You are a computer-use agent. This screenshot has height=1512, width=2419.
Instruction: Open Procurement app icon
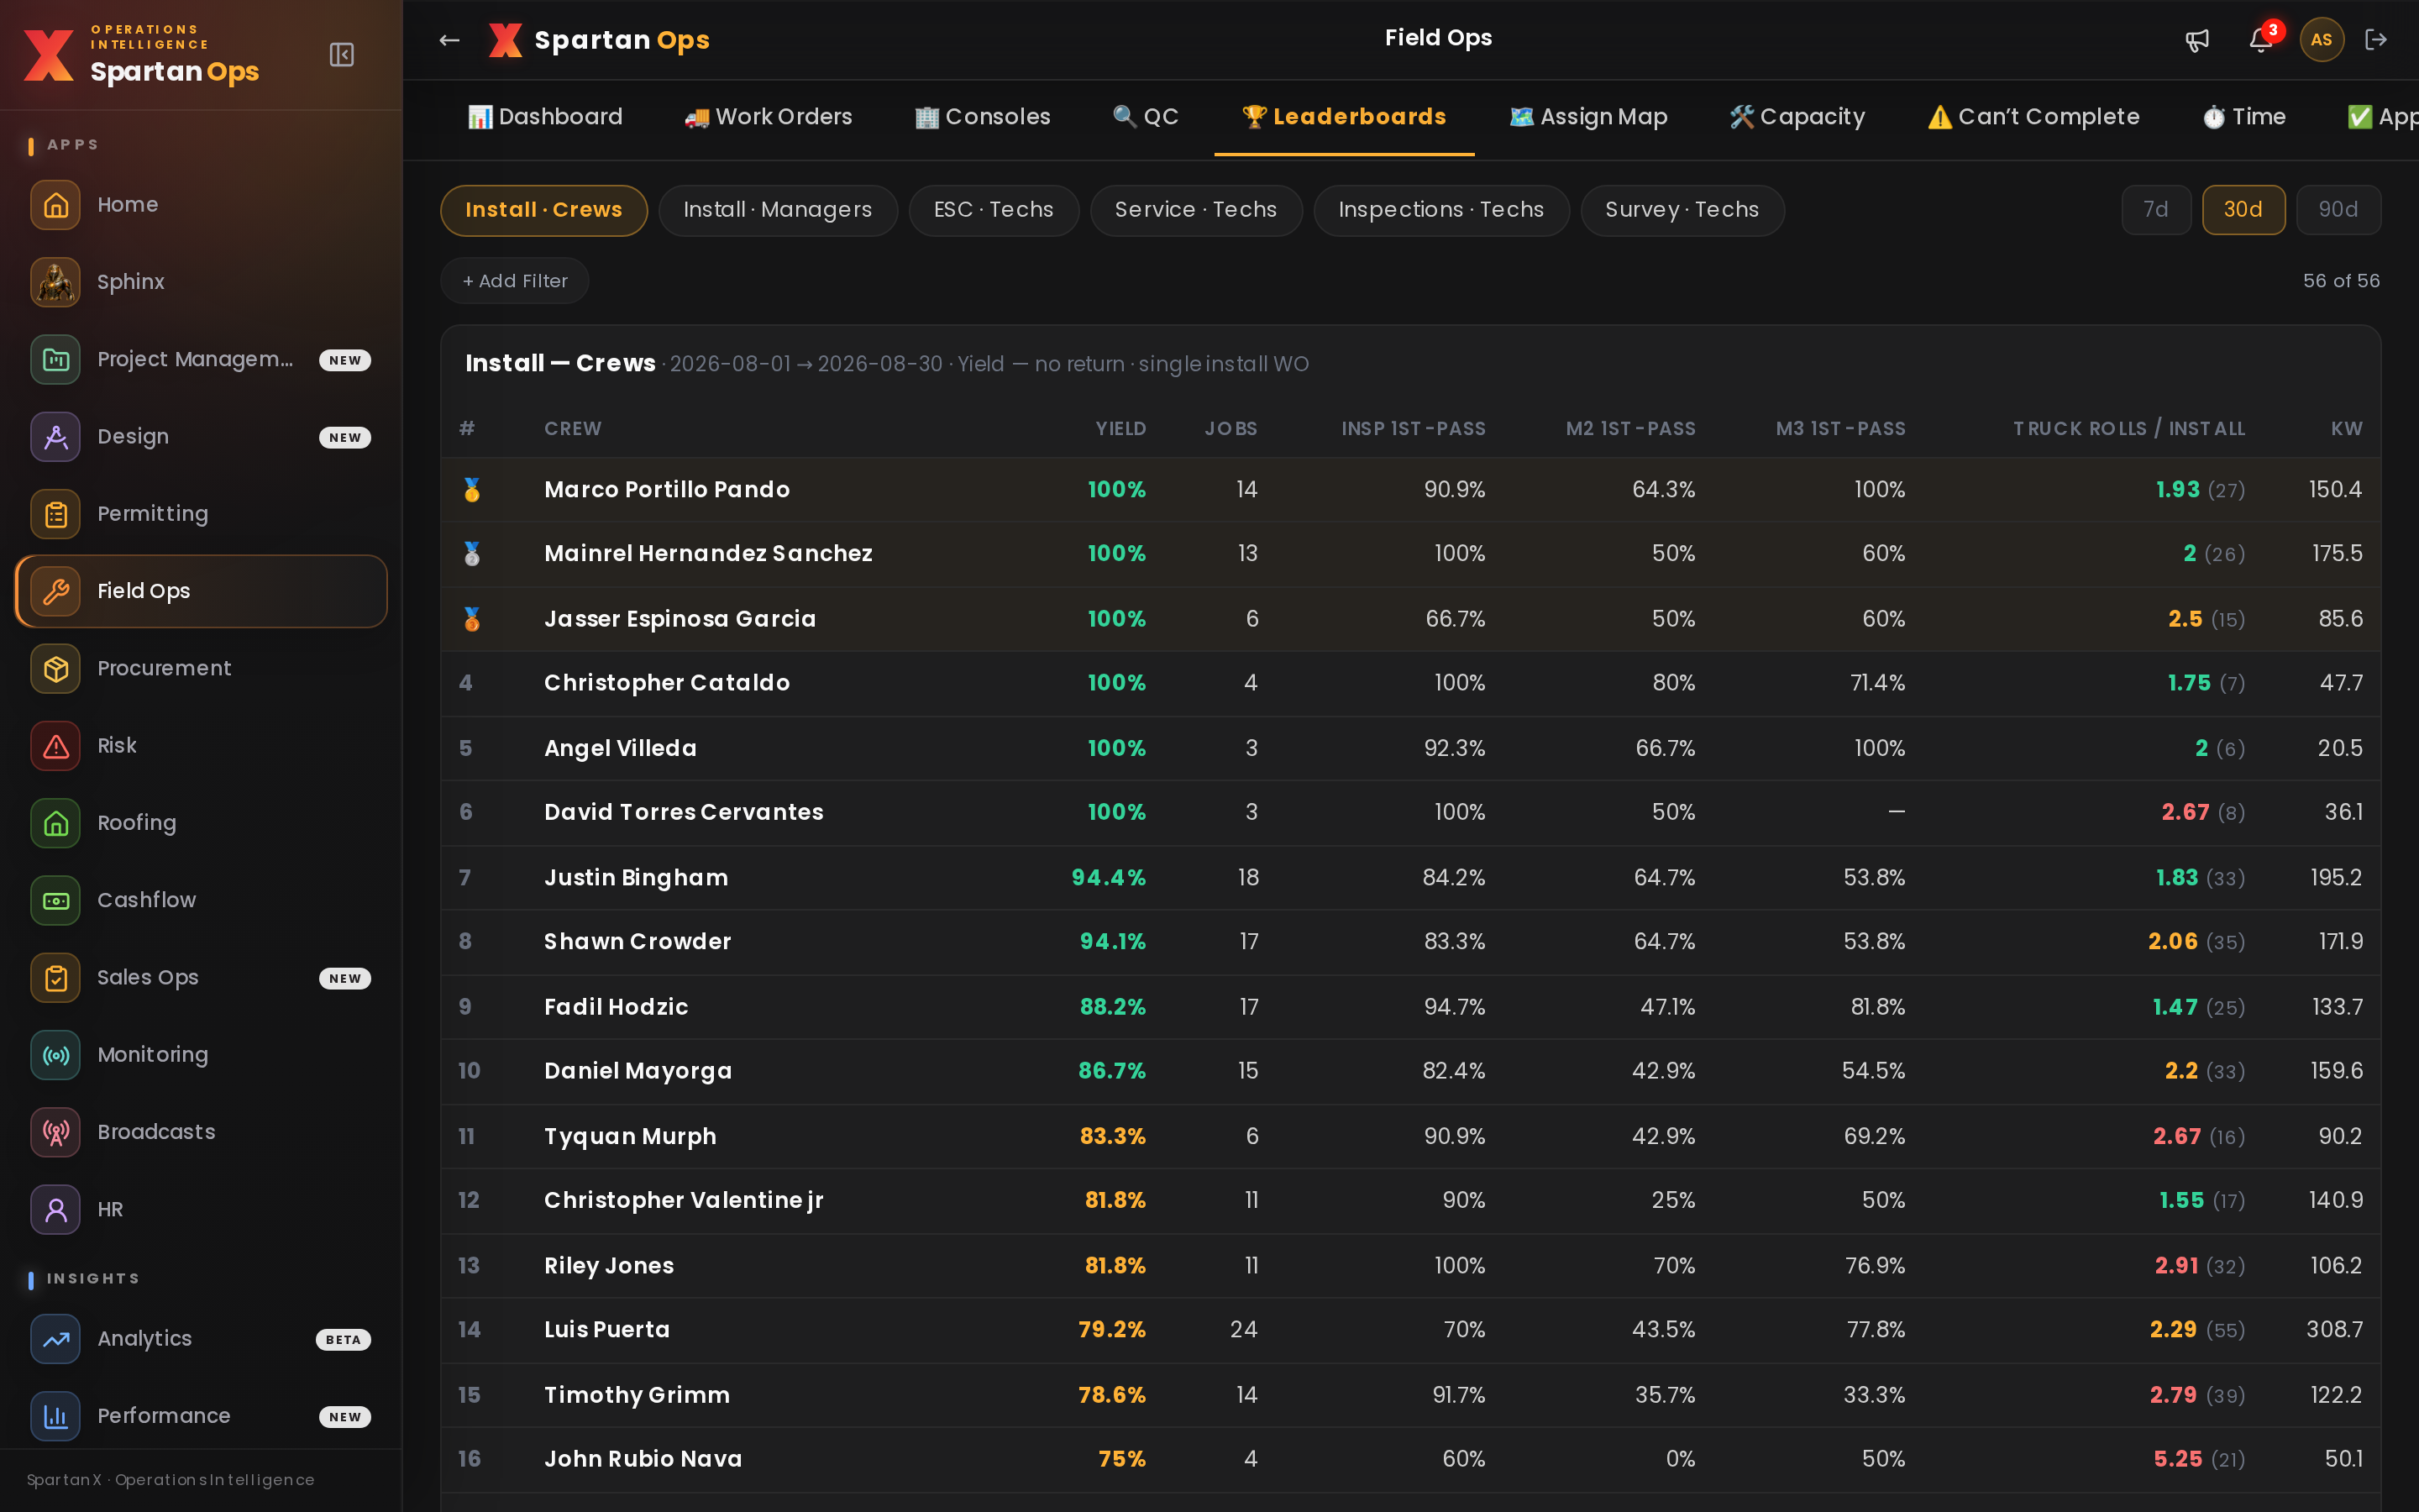pos(56,668)
